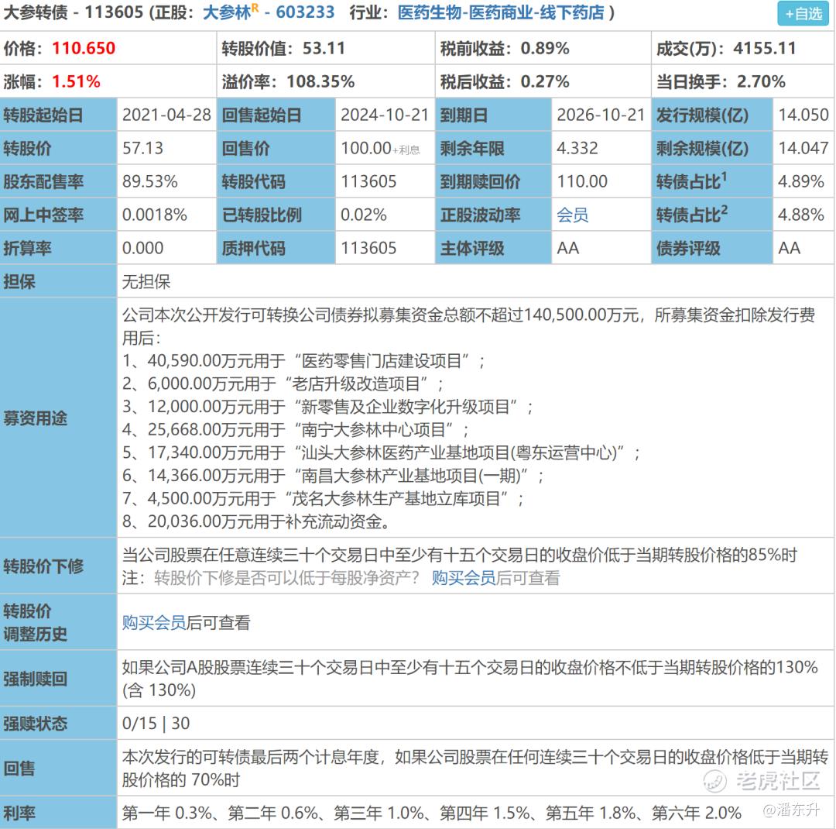Viewport: 836px width, 829px height.
Task: Click 转股代码 value 113605
Action: [x=368, y=181]
